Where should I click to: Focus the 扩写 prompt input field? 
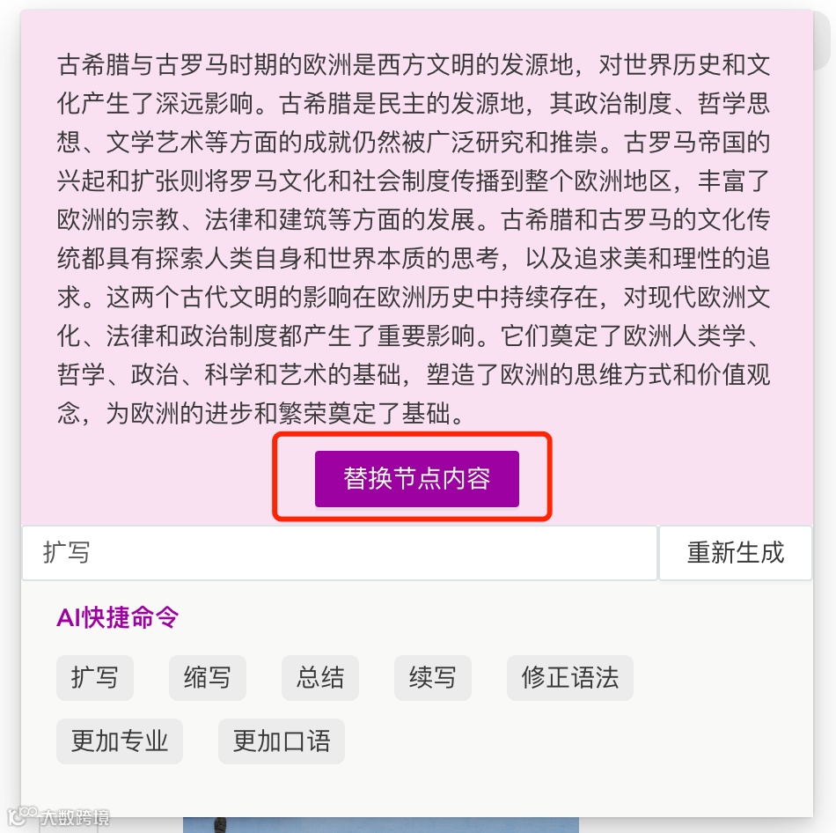pos(339,553)
